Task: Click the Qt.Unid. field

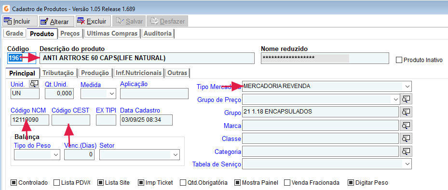Action: [x=59, y=93]
